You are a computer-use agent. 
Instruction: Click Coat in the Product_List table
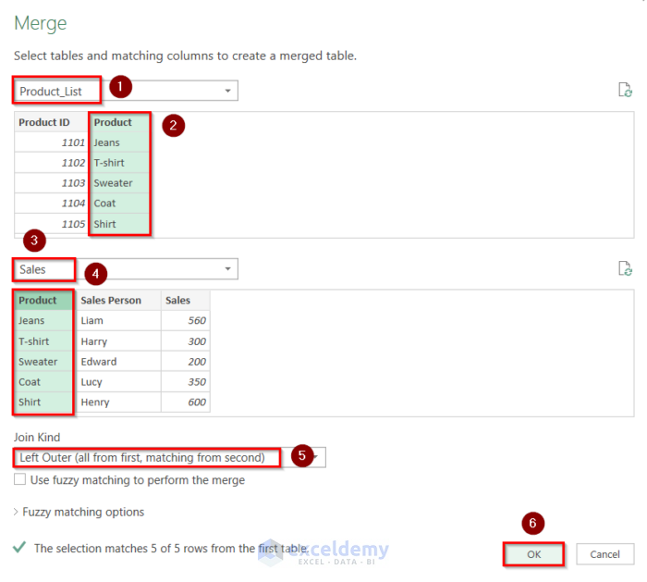119,204
